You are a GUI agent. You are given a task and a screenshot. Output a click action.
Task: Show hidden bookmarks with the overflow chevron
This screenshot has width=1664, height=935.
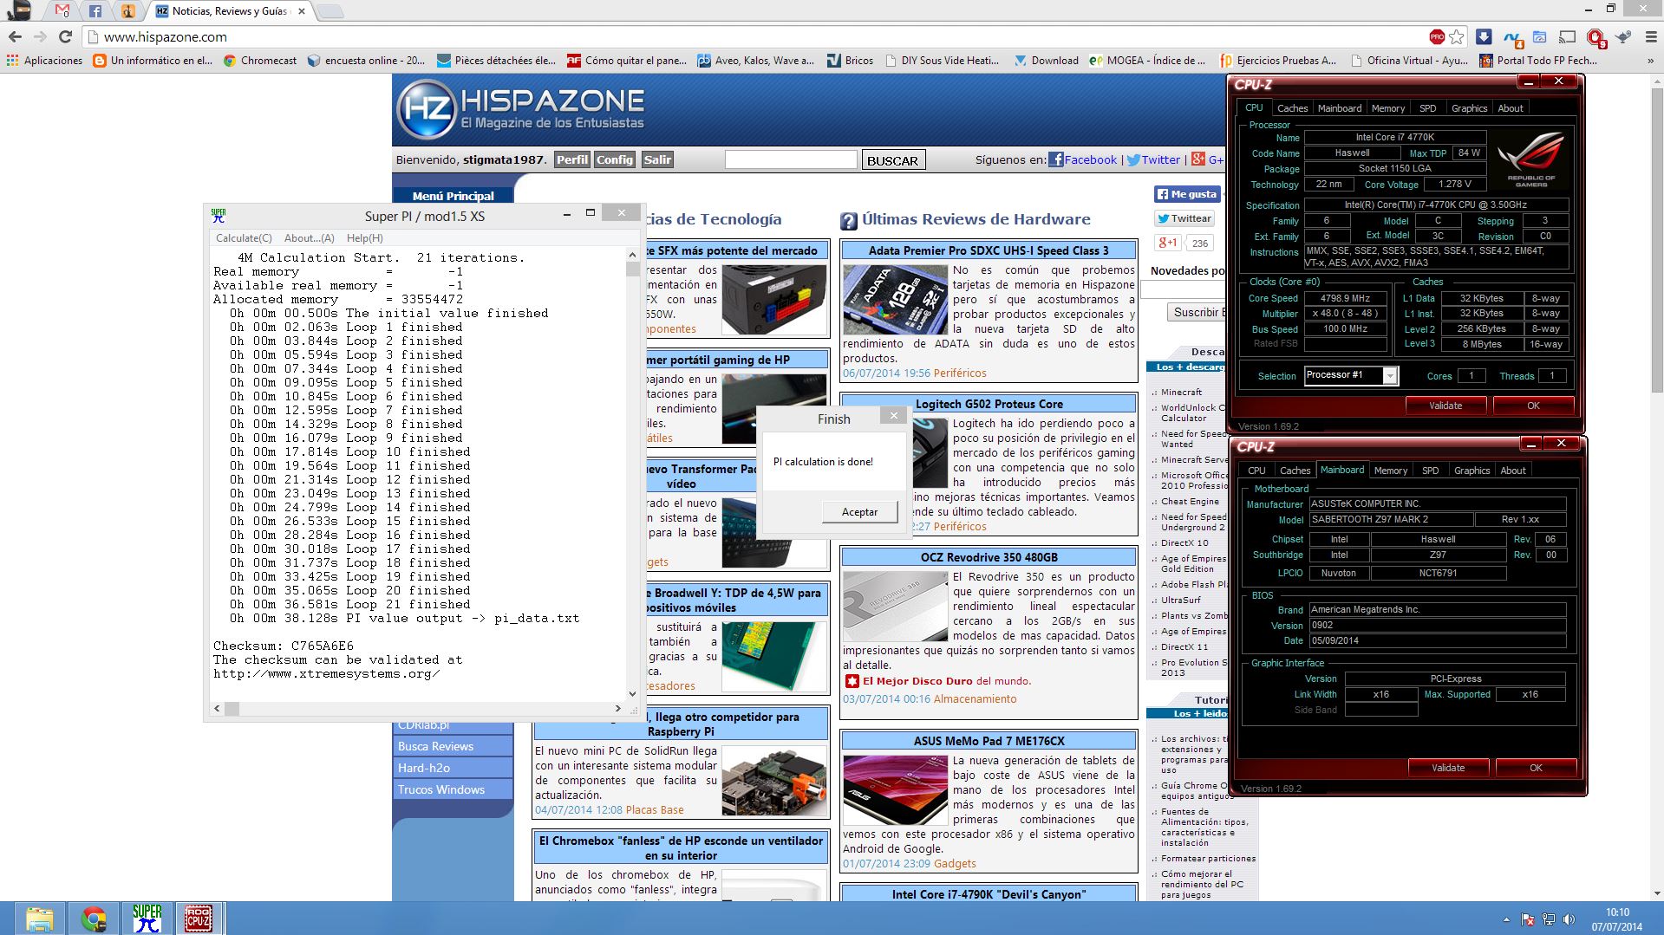coord(1649,61)
